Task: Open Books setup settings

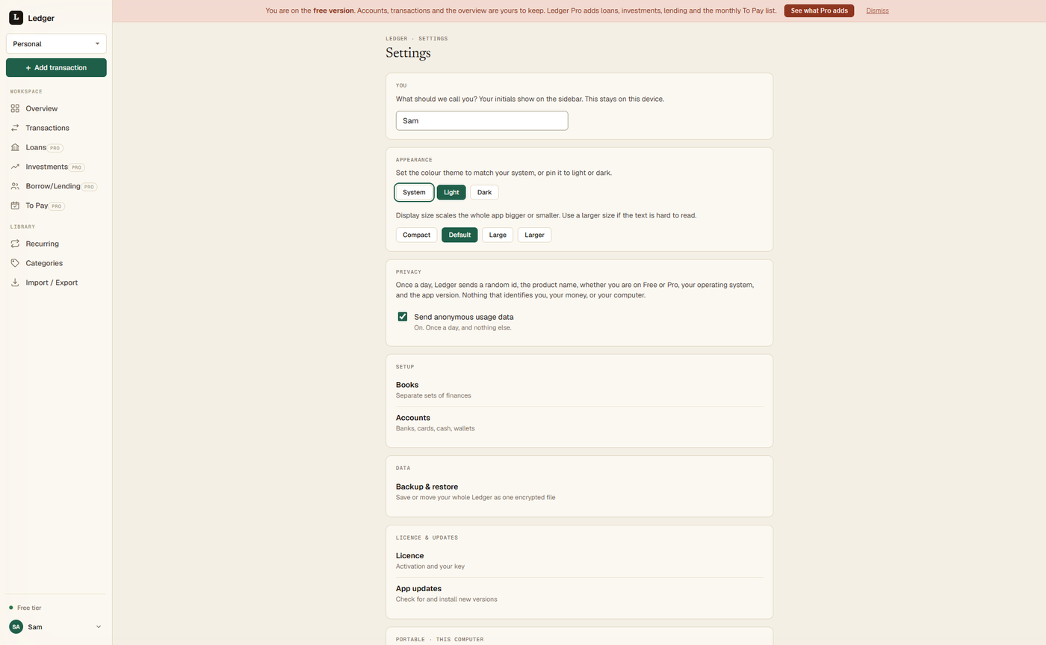Action: click(579, 390)
